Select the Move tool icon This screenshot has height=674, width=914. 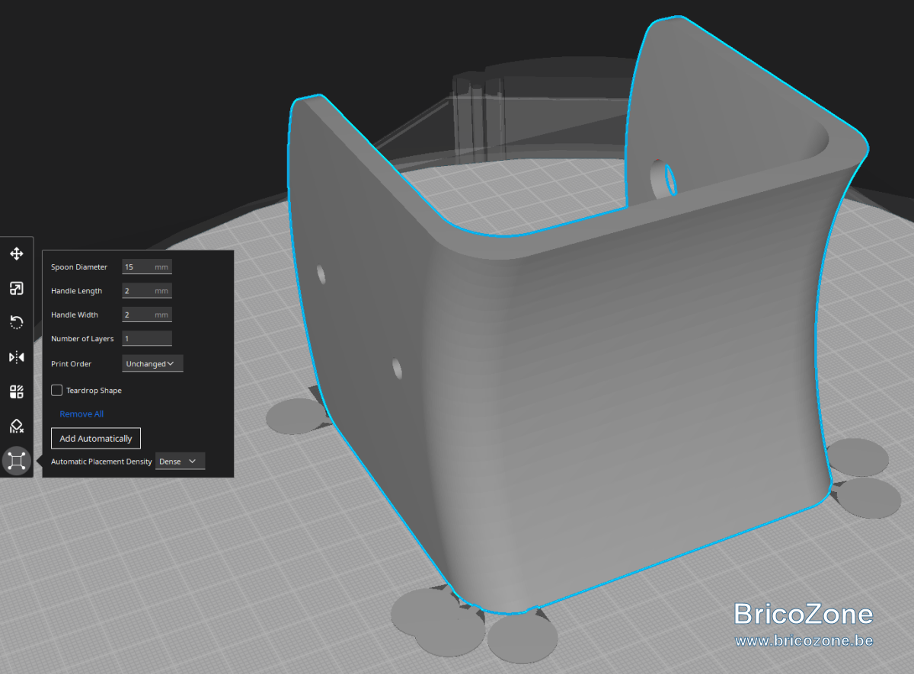tap(16, 254)
